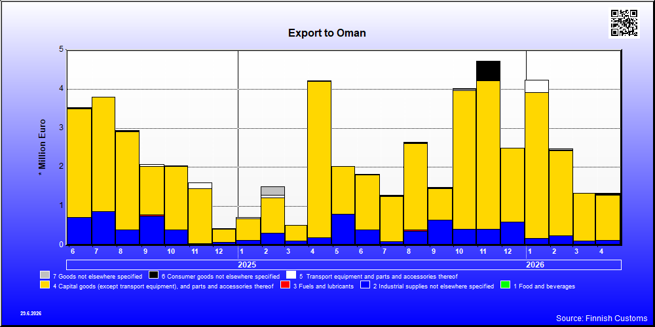
Task: Click the grey segment of the February 2025 bar
Action: [x=272, y=191]
